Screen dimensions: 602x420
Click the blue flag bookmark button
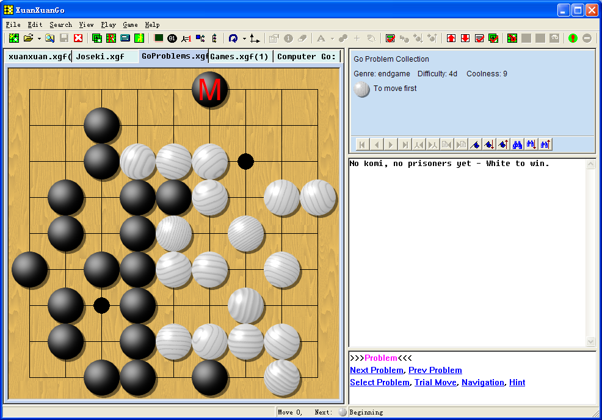pyautogui.click(x=475, y=145)
